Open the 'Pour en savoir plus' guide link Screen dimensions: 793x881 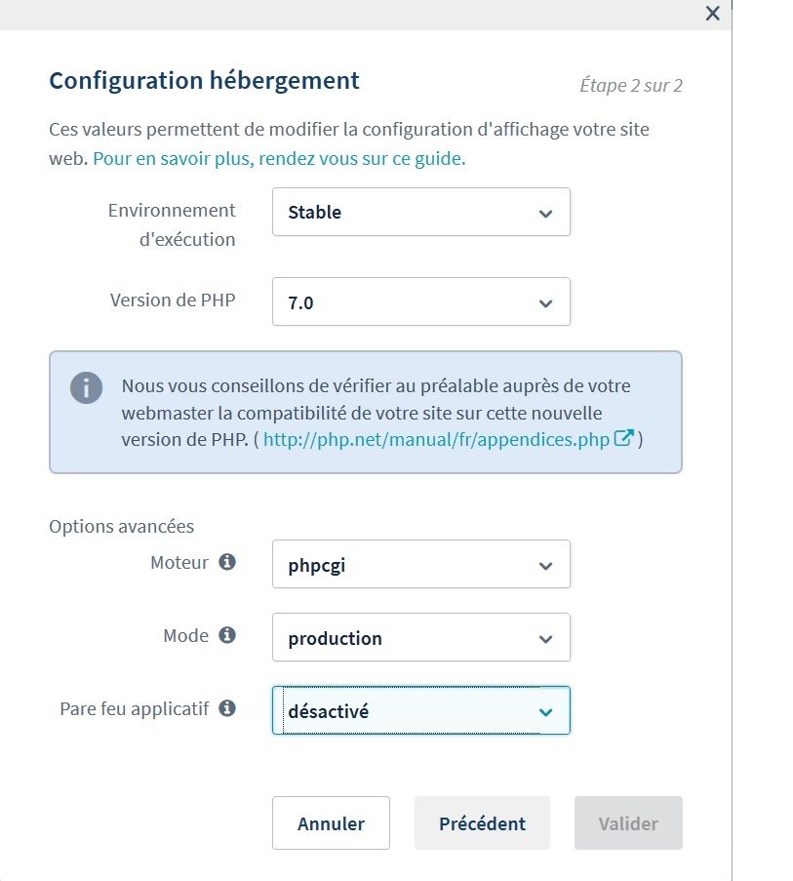click(x=279, y=158)
